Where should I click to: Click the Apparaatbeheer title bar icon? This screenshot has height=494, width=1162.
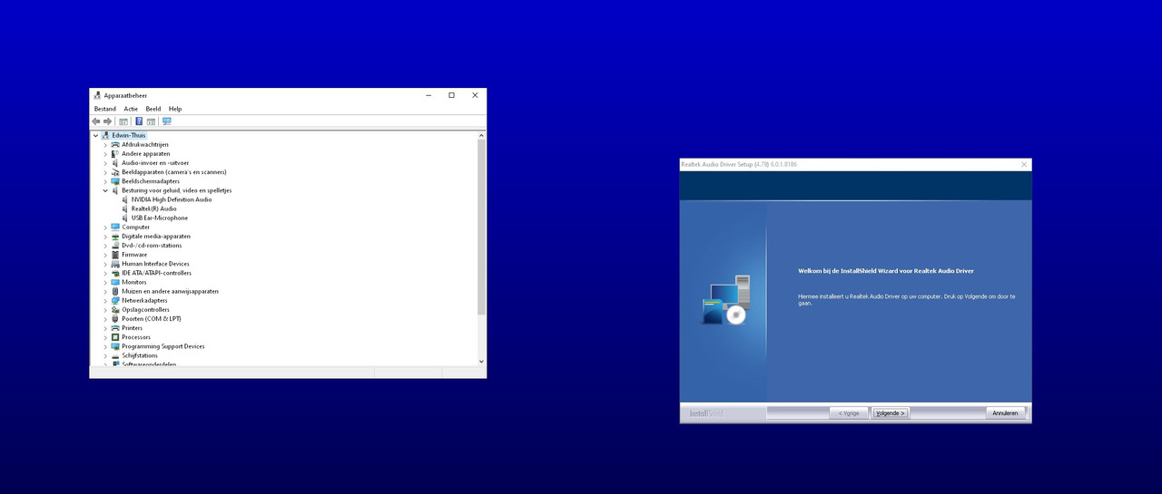[97, 95]
